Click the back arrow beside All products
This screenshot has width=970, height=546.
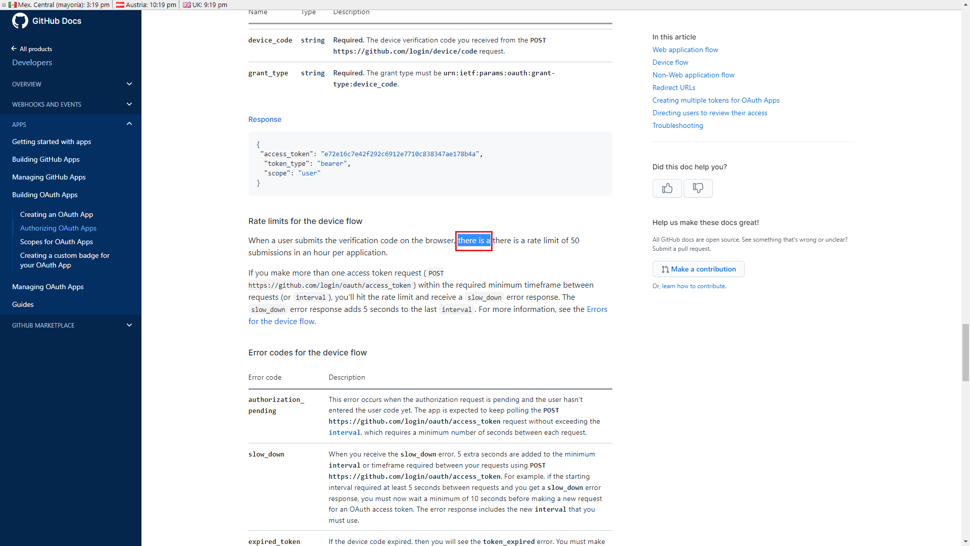(14, 49)
